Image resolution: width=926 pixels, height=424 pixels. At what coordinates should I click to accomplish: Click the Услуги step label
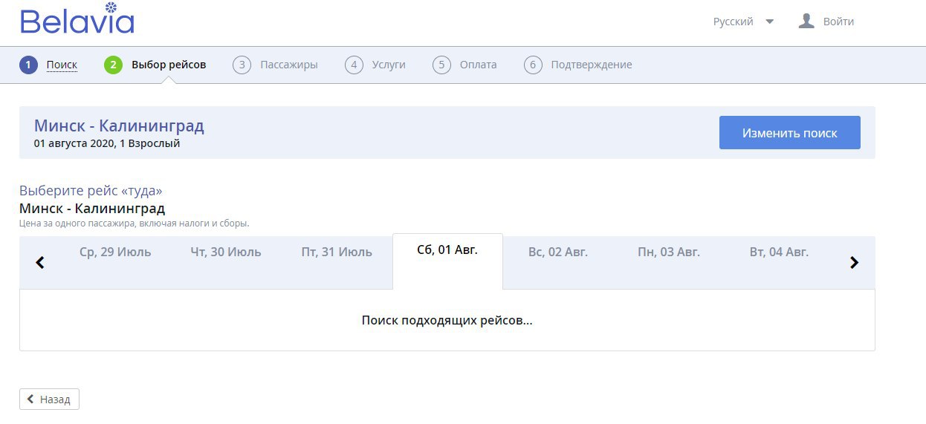click(x=389, y=65)
